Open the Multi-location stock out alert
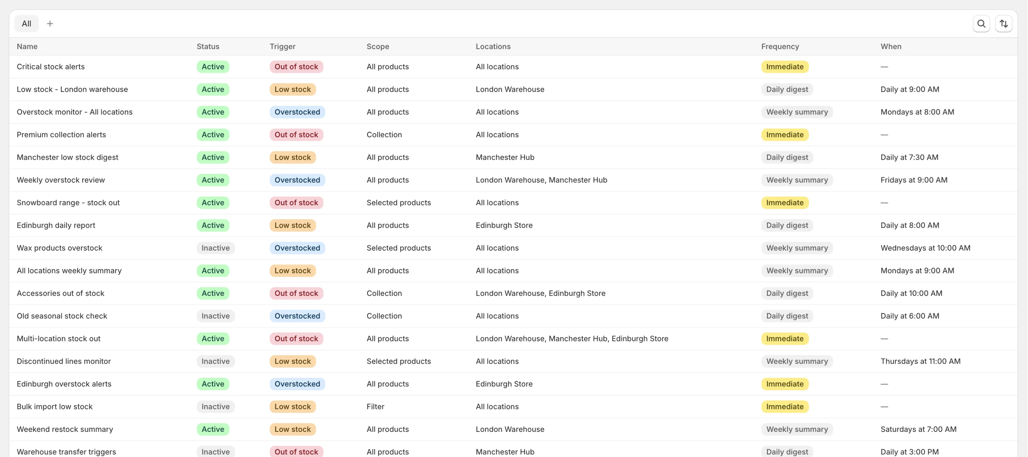 point(58,338)
